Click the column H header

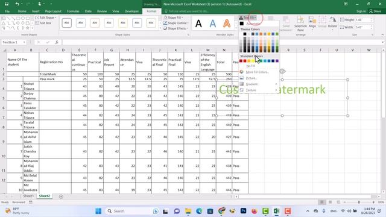pos(127,50)
